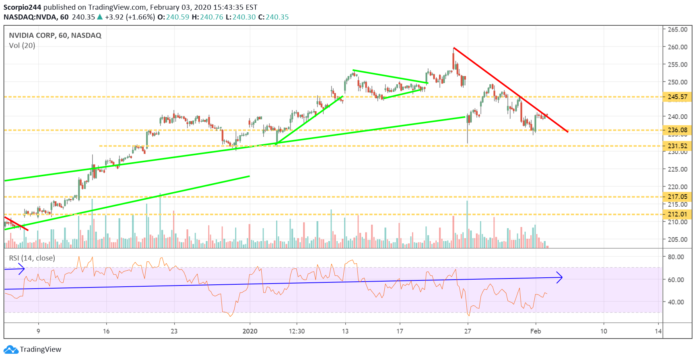Click the 10 date axis label
696x360 pixels.
pos(604,331)
